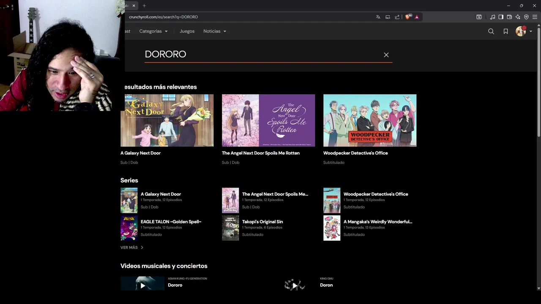Click the page vertical scrollbar thumb

538,82
